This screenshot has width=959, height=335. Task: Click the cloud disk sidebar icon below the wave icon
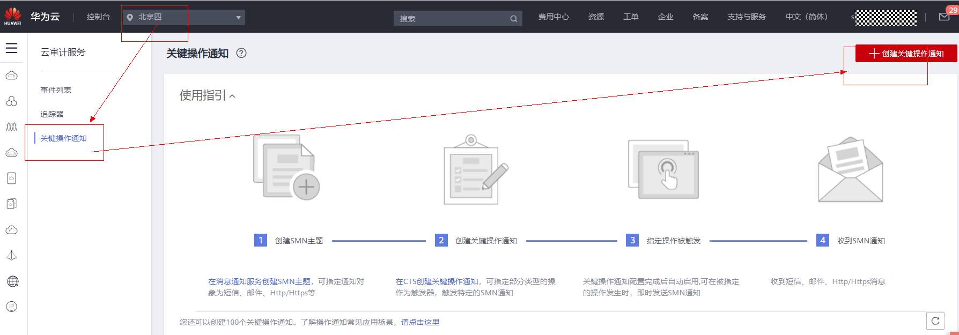pyautogui.click(x=11, y=153)
